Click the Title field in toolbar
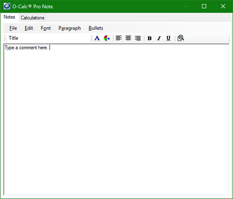Screen dimensions: 233x199 point(48,38)
